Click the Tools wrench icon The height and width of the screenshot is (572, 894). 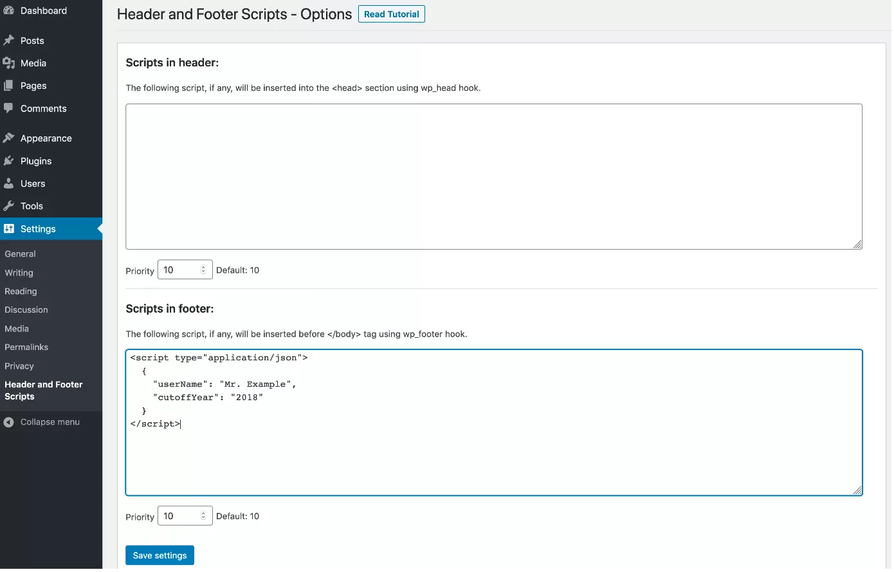point(8,206)
